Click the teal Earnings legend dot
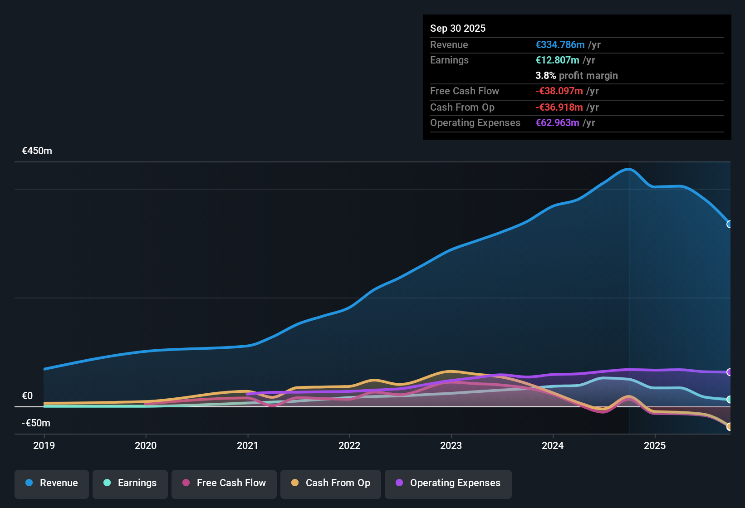Viewport: 745px width, 508px height. pos(107,483)
